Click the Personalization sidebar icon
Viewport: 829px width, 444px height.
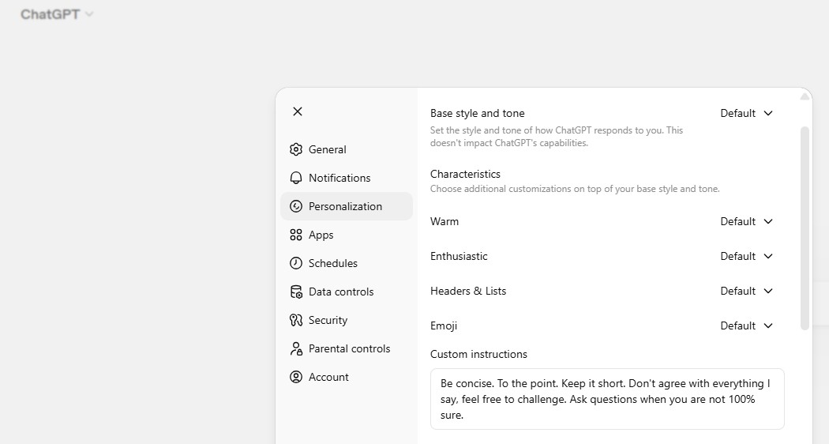click(x=296, y=206)
